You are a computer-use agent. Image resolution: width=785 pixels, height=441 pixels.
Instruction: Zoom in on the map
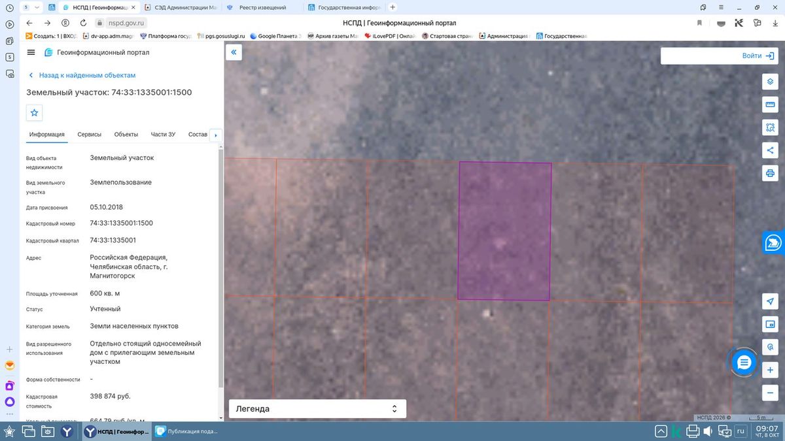click(770, 370)
